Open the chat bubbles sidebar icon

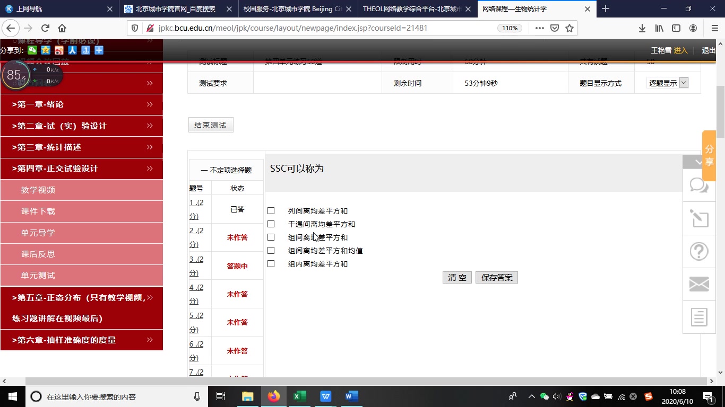[x=699, y=185]
